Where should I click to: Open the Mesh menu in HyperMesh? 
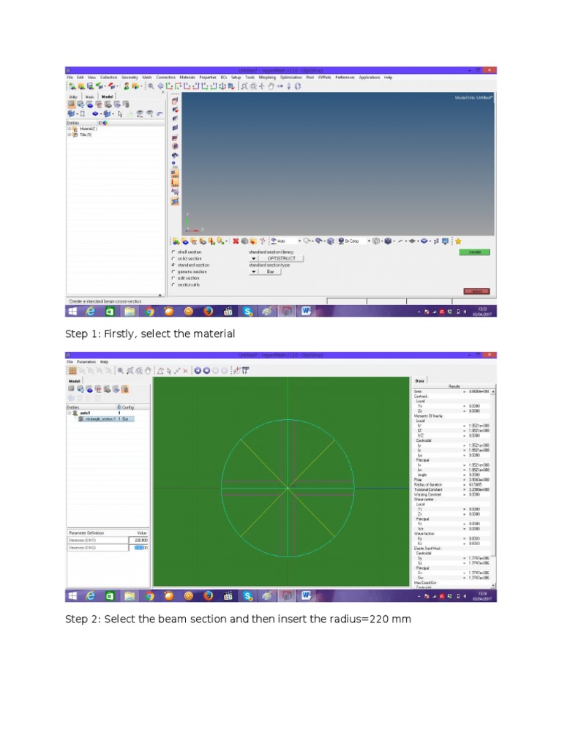point(146,78)
